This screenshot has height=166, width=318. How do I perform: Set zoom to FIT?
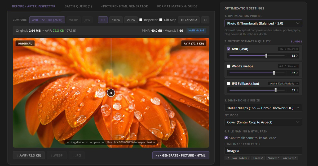click(103, 20)
